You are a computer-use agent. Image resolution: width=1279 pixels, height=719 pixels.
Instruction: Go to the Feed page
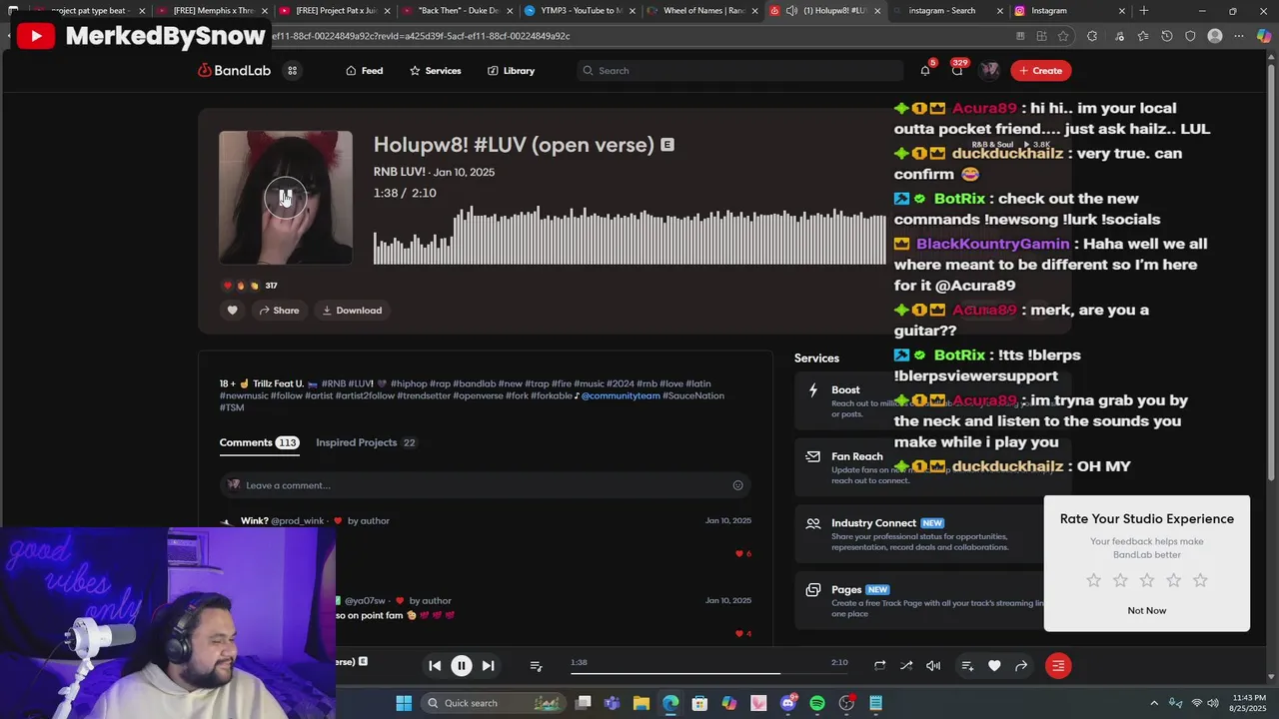point(365,71)
